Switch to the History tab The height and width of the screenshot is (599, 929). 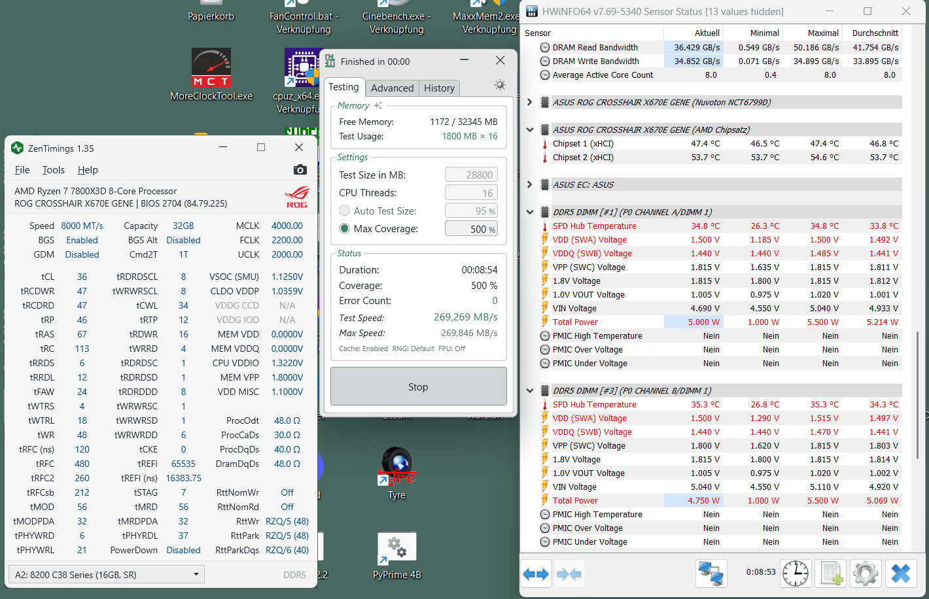click(x=439, y=88)
